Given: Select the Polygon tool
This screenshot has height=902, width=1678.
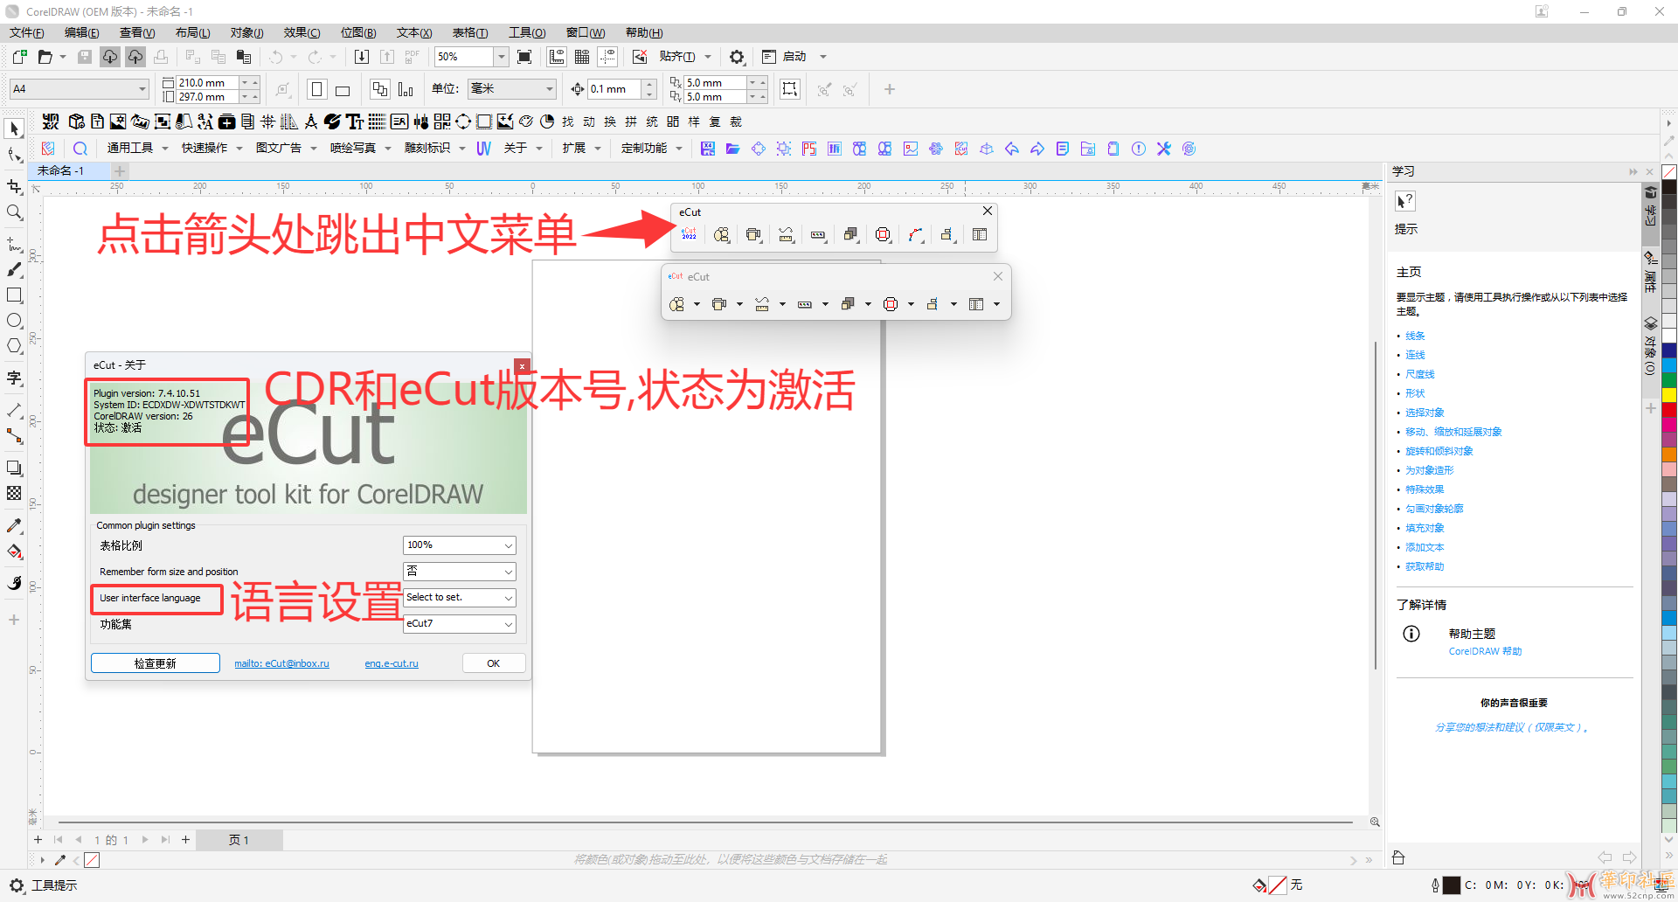Looking at the screenshot, I should pyautogui.click(x=14, y=346).
